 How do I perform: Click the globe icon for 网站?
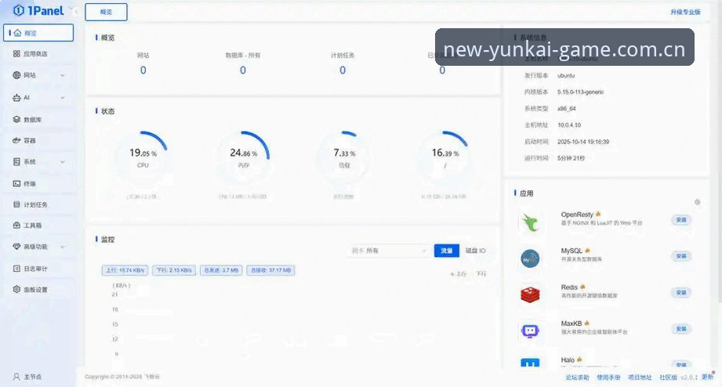click(16, 75)
